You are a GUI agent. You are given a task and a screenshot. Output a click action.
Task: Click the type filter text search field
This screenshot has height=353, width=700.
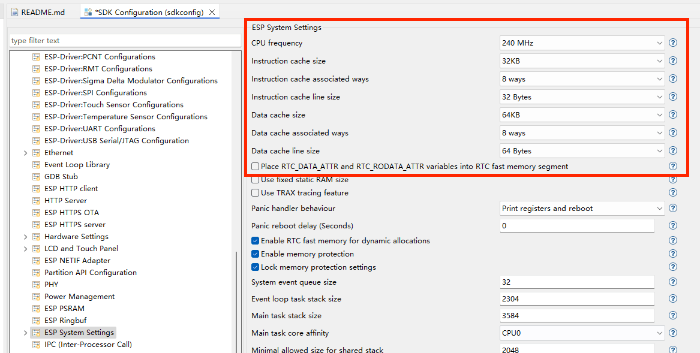[x=125, y=41]
